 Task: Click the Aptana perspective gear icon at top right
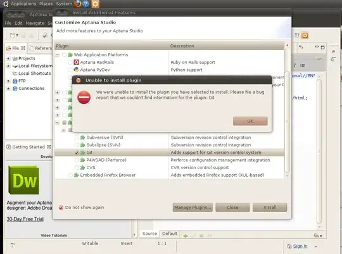305,35
